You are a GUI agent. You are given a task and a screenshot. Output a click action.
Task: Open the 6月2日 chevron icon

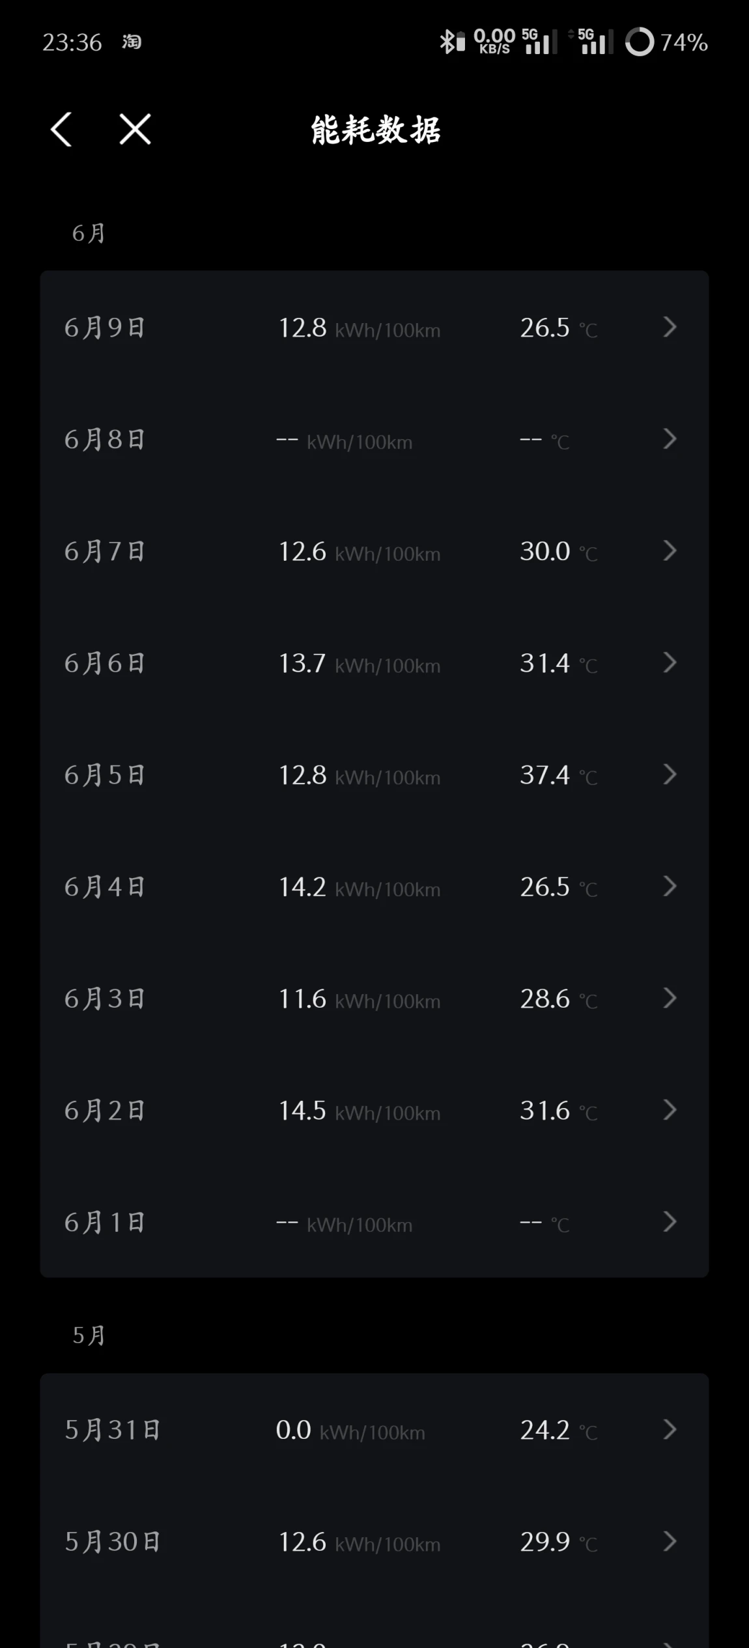pos(670,1110)
